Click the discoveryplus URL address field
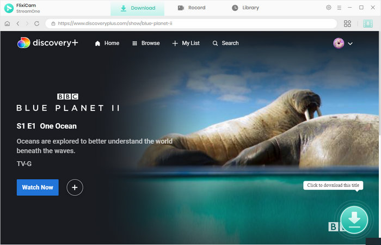This screenshot has width=381, height=245. (x=191, y=23)
